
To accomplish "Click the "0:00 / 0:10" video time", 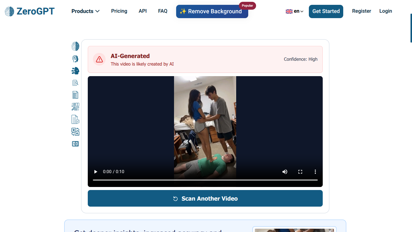I will click(113, 172).
